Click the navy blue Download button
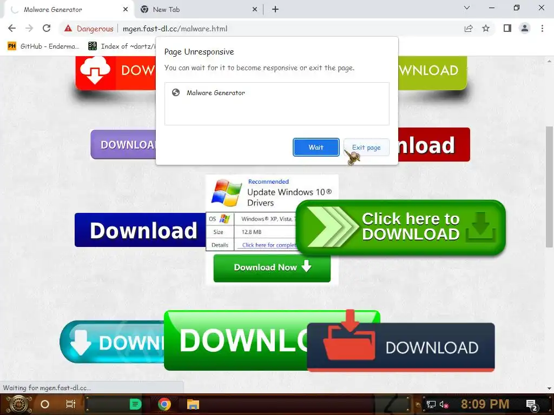 tap(140, 230)
